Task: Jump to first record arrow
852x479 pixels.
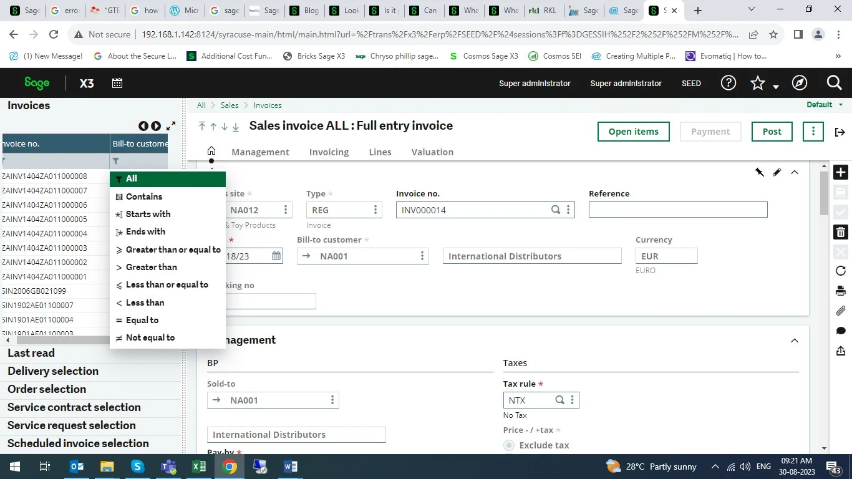Action: (202, 127)
